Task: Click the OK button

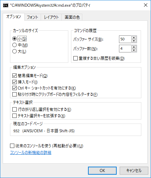Action: point(102,171)
